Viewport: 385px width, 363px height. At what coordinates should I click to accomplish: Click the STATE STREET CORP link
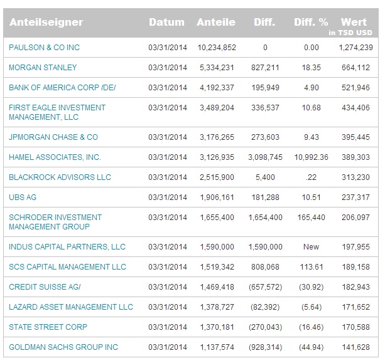pos(48,327)
